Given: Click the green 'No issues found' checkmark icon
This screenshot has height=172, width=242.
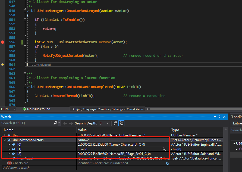Looking at the screenshot, I should [x=24, y=109].
